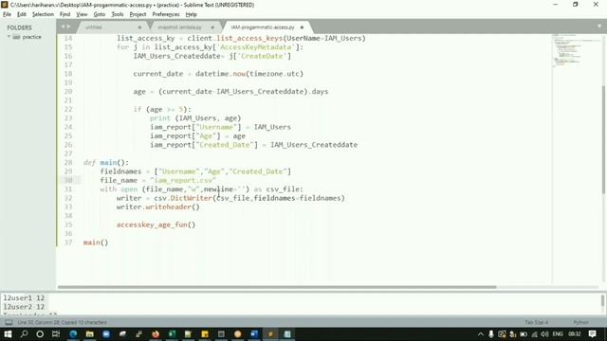The width and height of the screenshot is (607, 341).
Task: Open the tab list dropdown arrow
Action: (599, 27)
